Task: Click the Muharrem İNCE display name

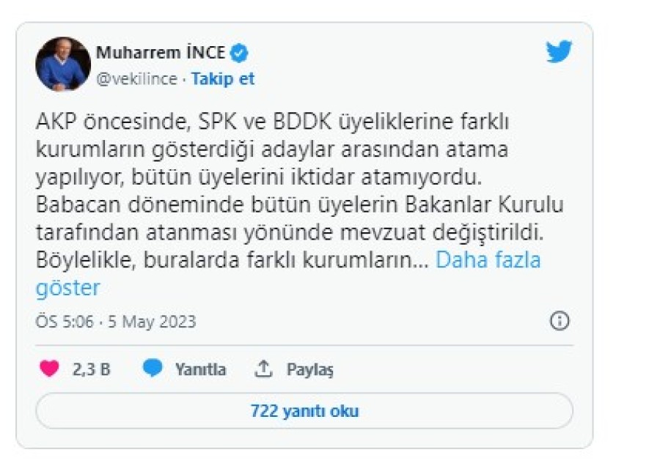Action: coord(161,53)
